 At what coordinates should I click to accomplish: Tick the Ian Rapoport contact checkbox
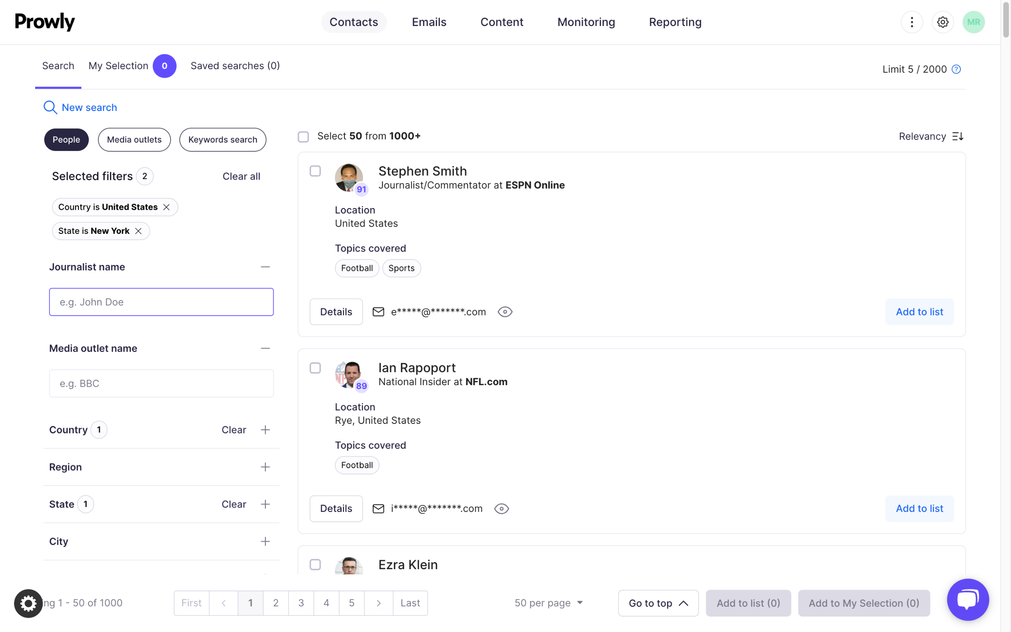[315, 368]
